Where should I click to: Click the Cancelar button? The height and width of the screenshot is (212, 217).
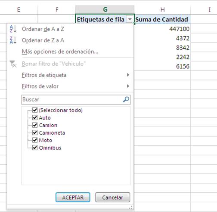(x=113, y=197)
